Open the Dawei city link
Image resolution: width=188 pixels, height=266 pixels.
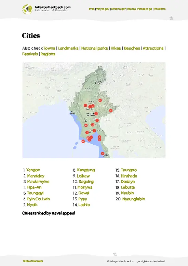pyautogui.click(x=84, y=193)
